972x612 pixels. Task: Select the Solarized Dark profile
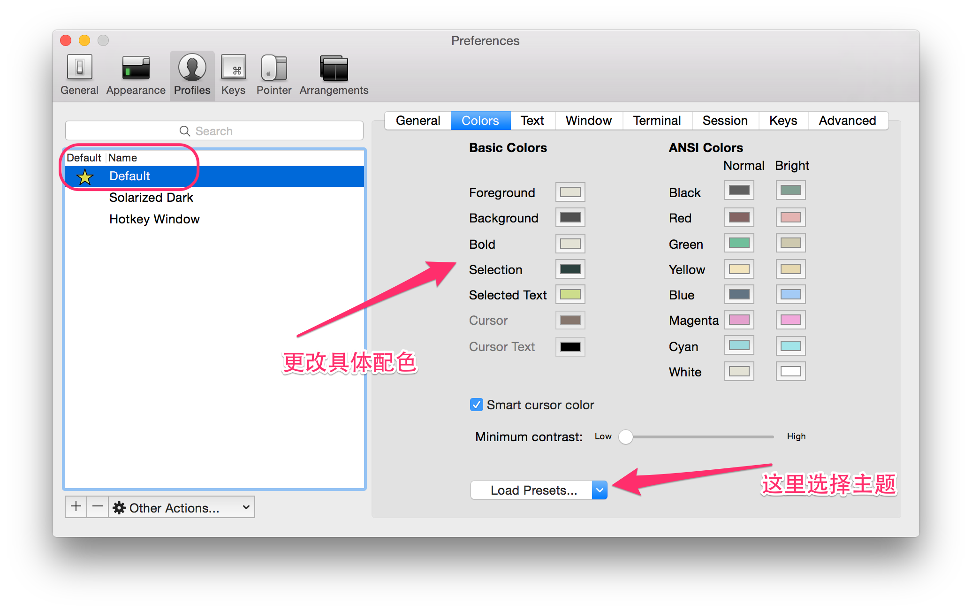point(151,198)
